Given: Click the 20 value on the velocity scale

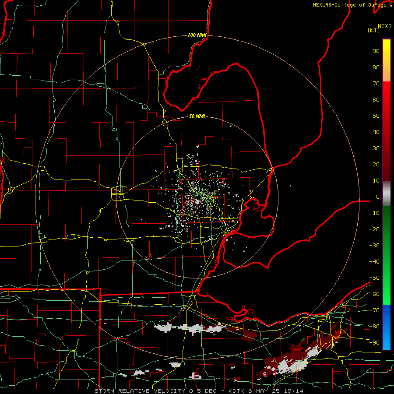Looking at the screenshot, I should click(376, 164).
